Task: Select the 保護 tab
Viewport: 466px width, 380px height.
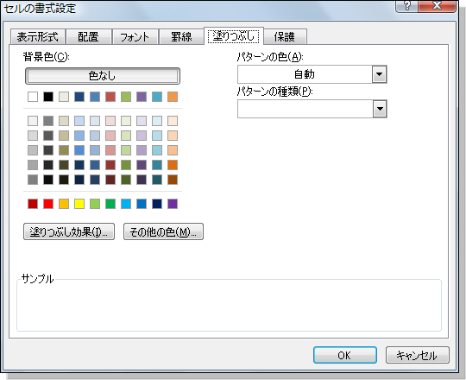Action: coord(285,37)
